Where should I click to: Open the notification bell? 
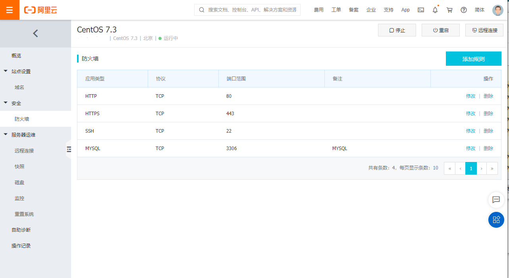tap(435, 10)
